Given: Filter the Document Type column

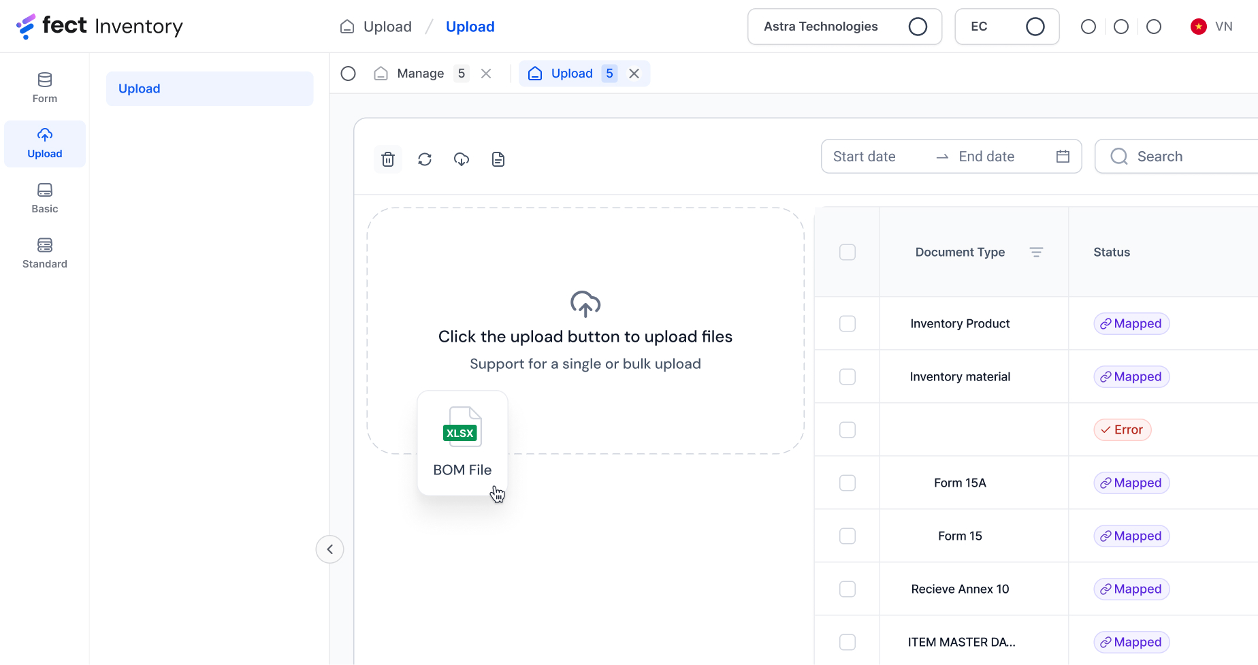Looking at the screenshot, I should pos(1036,253).
